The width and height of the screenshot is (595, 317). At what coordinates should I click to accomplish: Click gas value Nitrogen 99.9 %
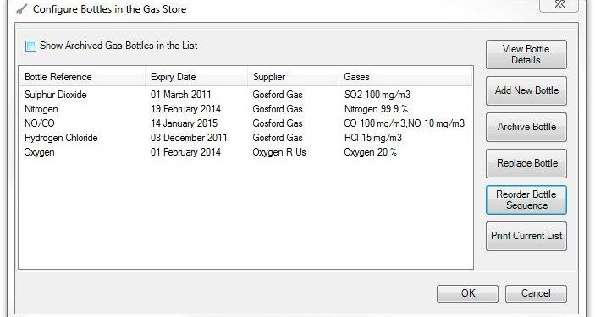point(376,109)
